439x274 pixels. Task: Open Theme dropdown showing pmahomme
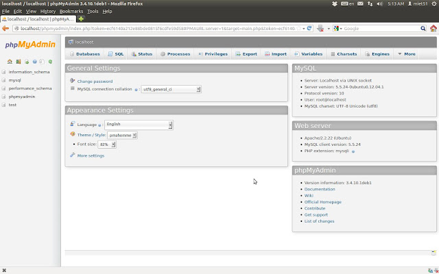(122, 135)
